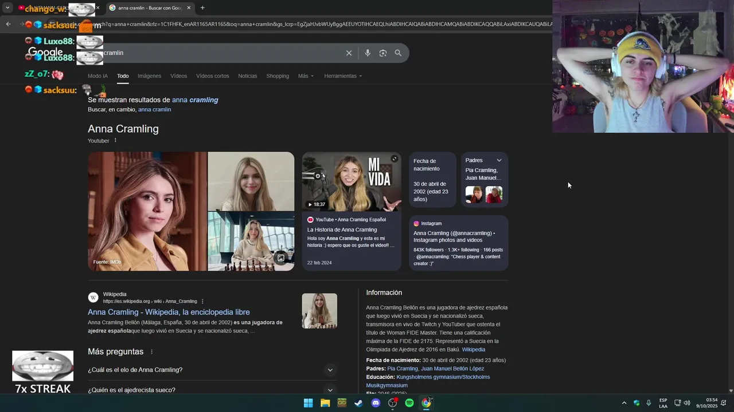Open 'La Historia de Anna Cramling' video
The height and width of the screenshot is (412, 734).
click(x=342, y=230)
